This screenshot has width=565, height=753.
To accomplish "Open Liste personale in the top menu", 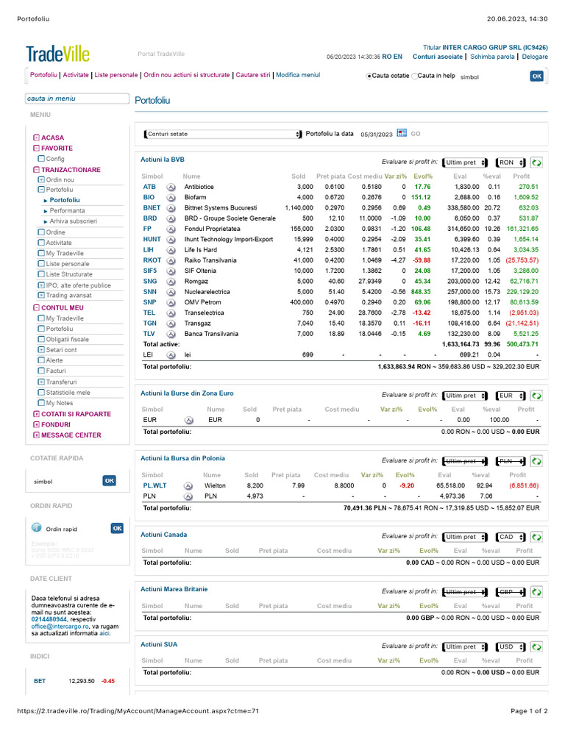I will (x=116, y=75).
